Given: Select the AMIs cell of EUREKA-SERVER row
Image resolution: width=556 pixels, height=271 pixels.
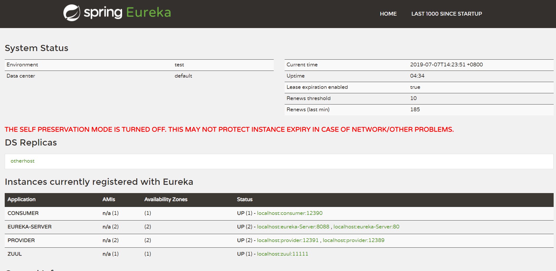Looking at the screenshot, I should [x=111, y=227].
